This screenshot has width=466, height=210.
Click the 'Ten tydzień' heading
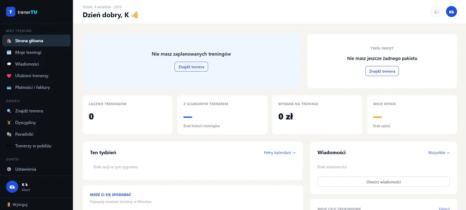103,153
